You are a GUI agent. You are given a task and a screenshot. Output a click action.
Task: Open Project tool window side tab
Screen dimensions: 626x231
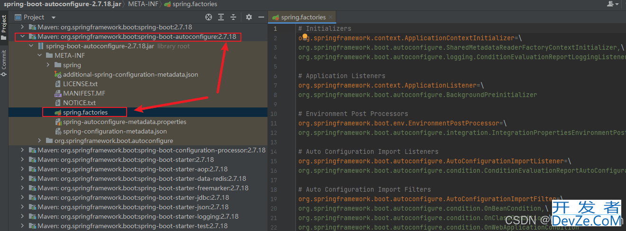[x=4, y=27]
